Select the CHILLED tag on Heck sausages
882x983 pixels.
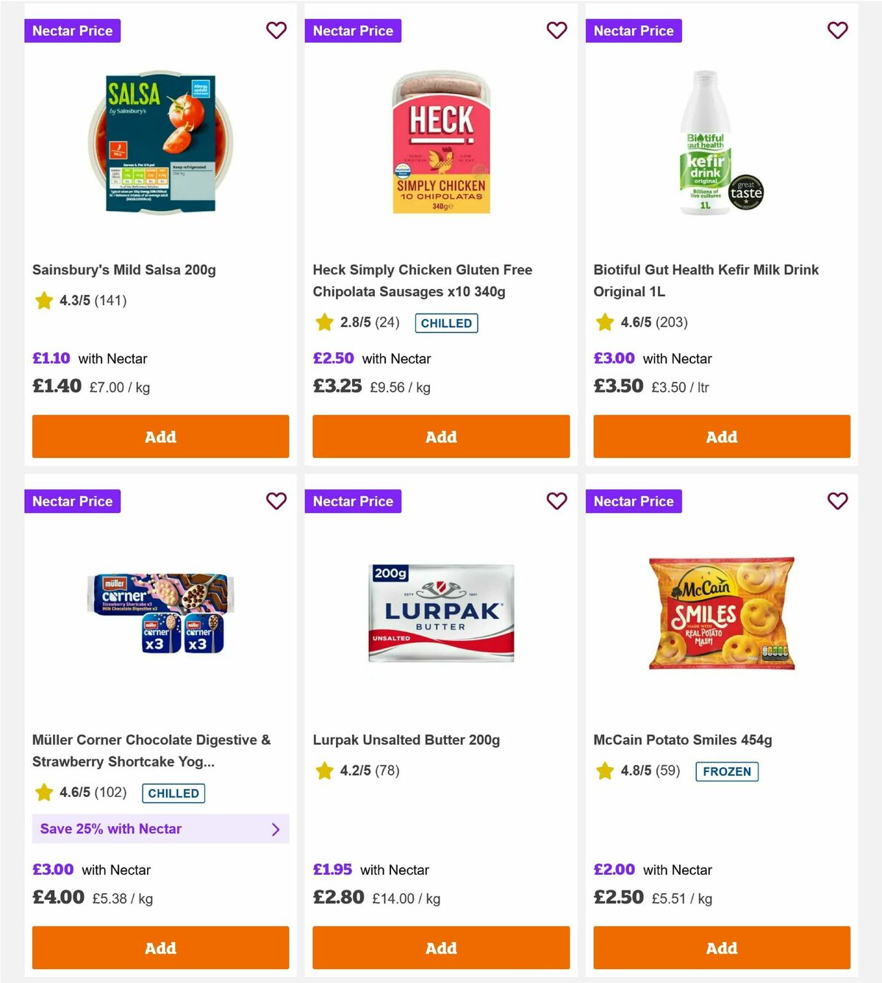[446, 323]
